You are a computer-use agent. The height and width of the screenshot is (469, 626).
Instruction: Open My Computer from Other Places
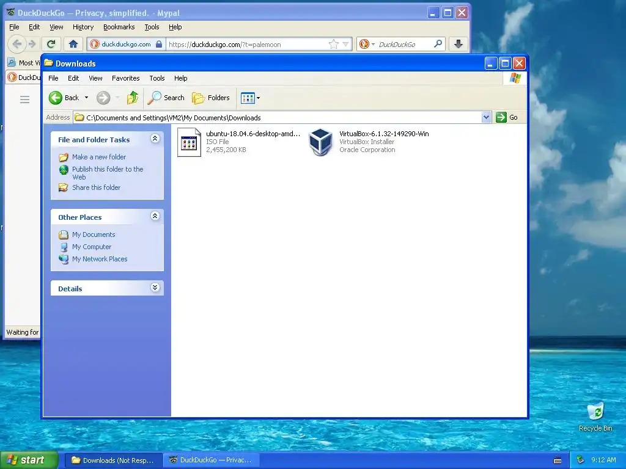[92, 247]
